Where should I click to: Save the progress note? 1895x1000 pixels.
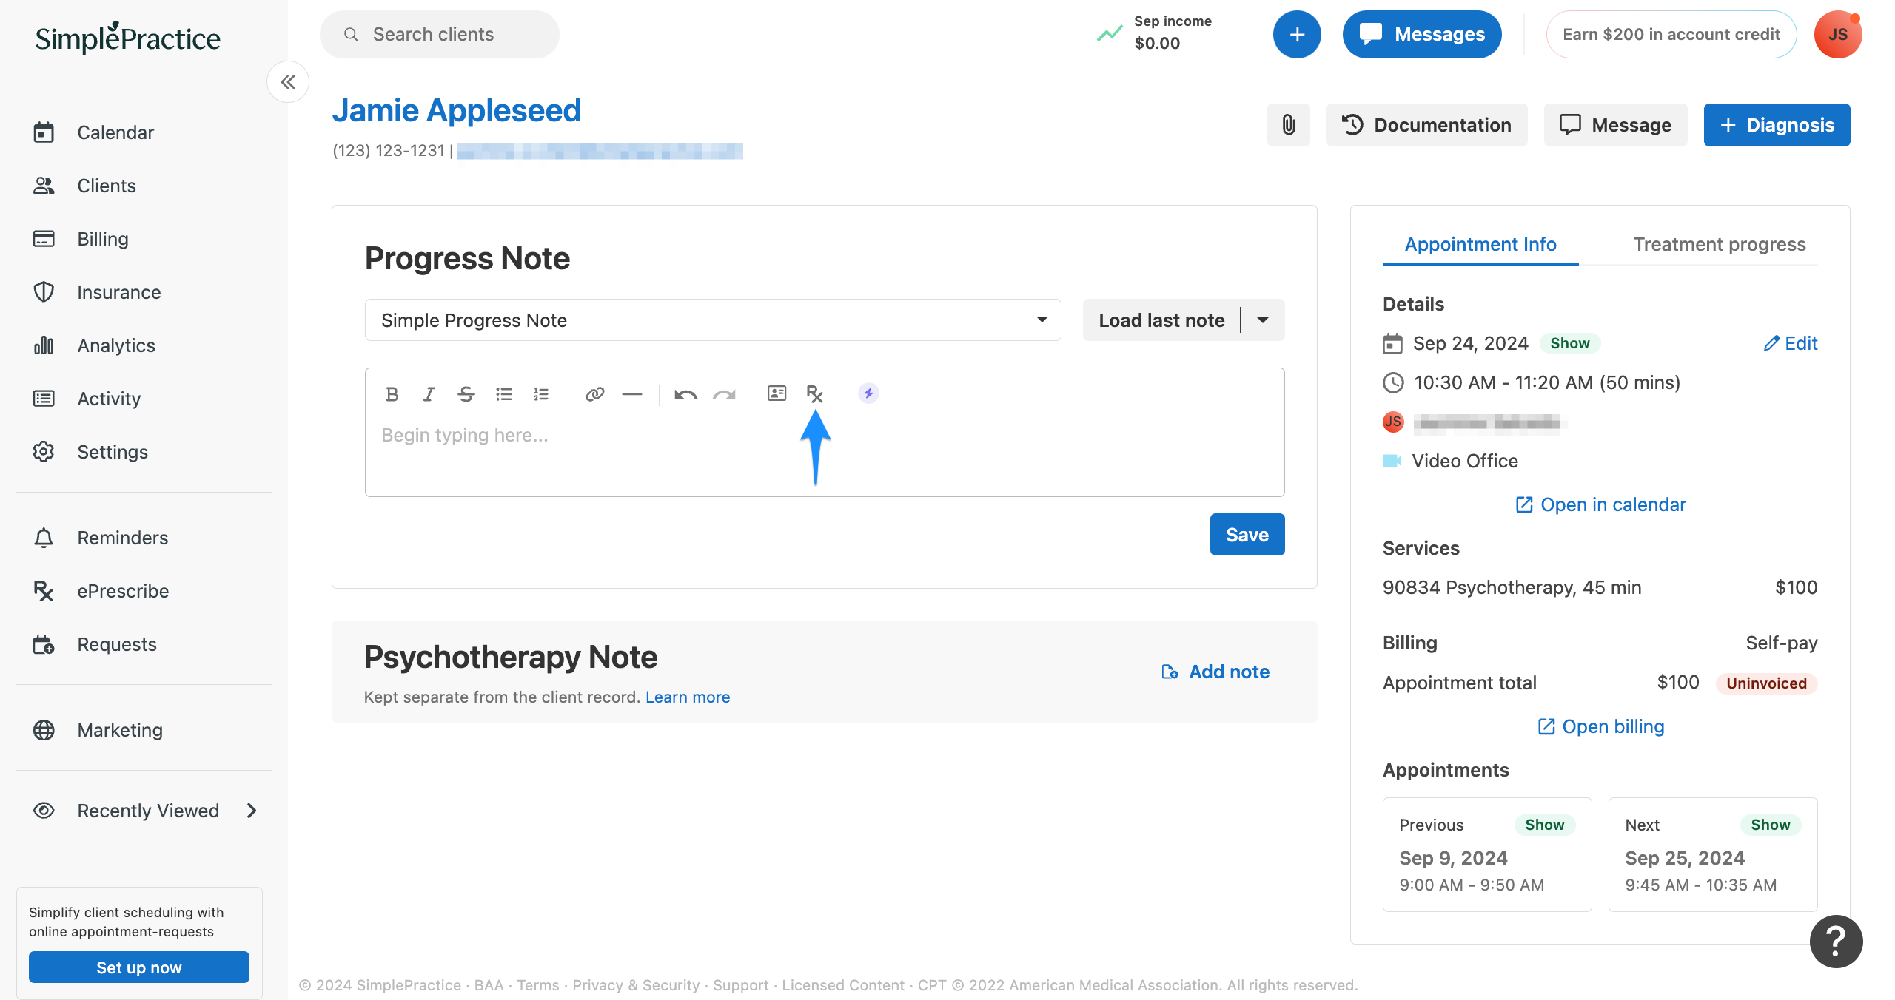tap(1247, 534)
